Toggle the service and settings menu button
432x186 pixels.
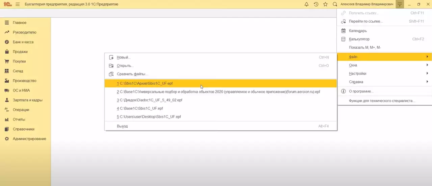point(400,4)
